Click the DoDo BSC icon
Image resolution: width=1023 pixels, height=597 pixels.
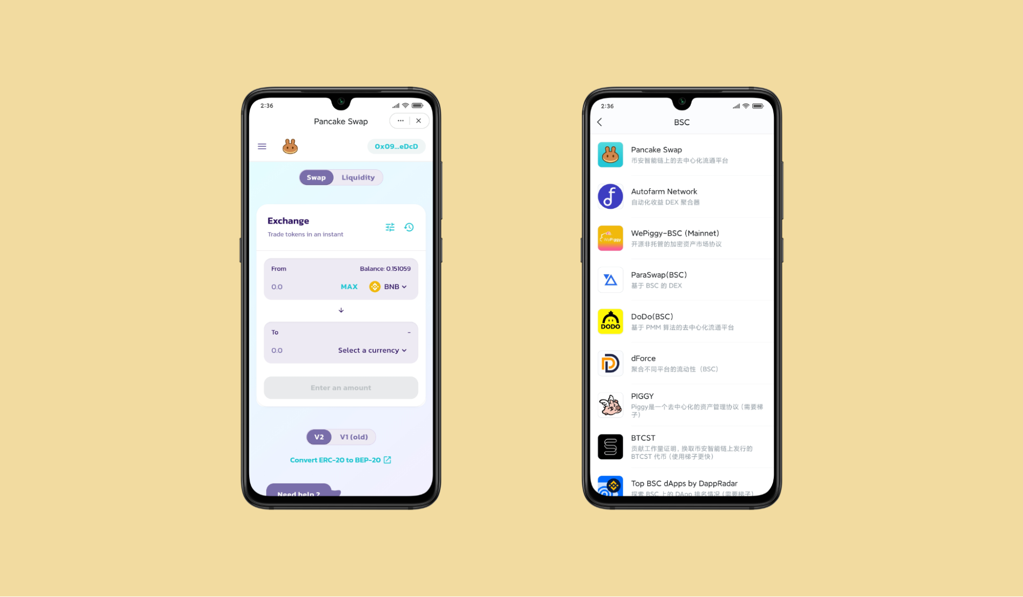[x=610, y=321]
